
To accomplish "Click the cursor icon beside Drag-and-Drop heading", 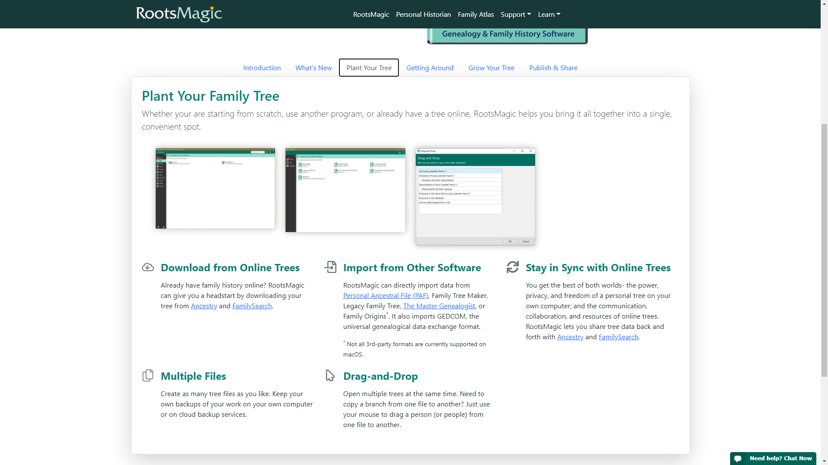I will pyautogui.click(x=330, y=375).
